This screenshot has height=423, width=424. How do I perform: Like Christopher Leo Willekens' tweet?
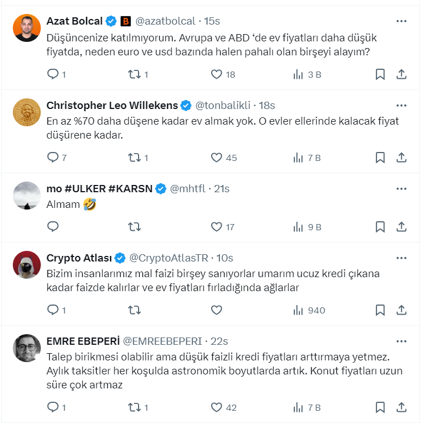pyautogui.click(x=217, y=158)
